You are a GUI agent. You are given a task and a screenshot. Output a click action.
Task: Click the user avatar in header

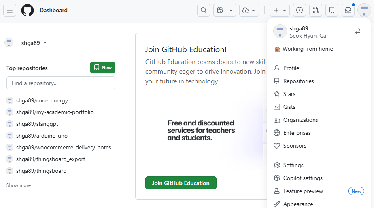(364, 10)
